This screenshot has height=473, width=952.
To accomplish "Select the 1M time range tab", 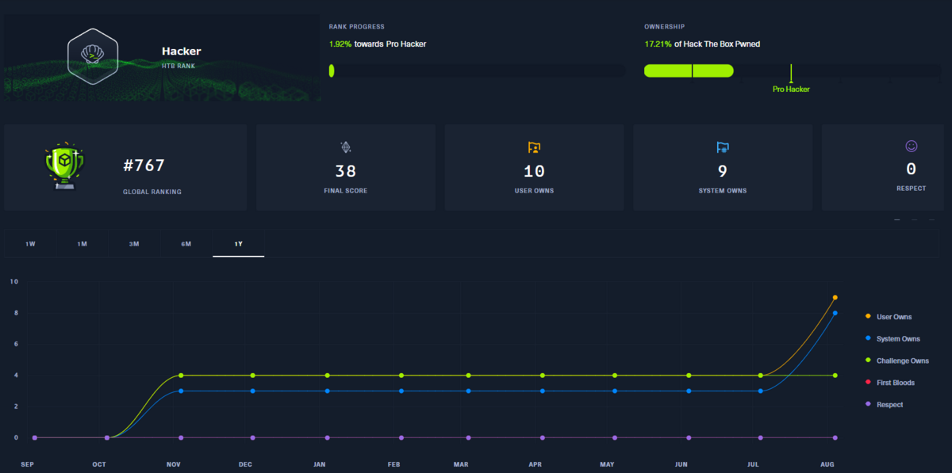I will click(x=82, y=244).
